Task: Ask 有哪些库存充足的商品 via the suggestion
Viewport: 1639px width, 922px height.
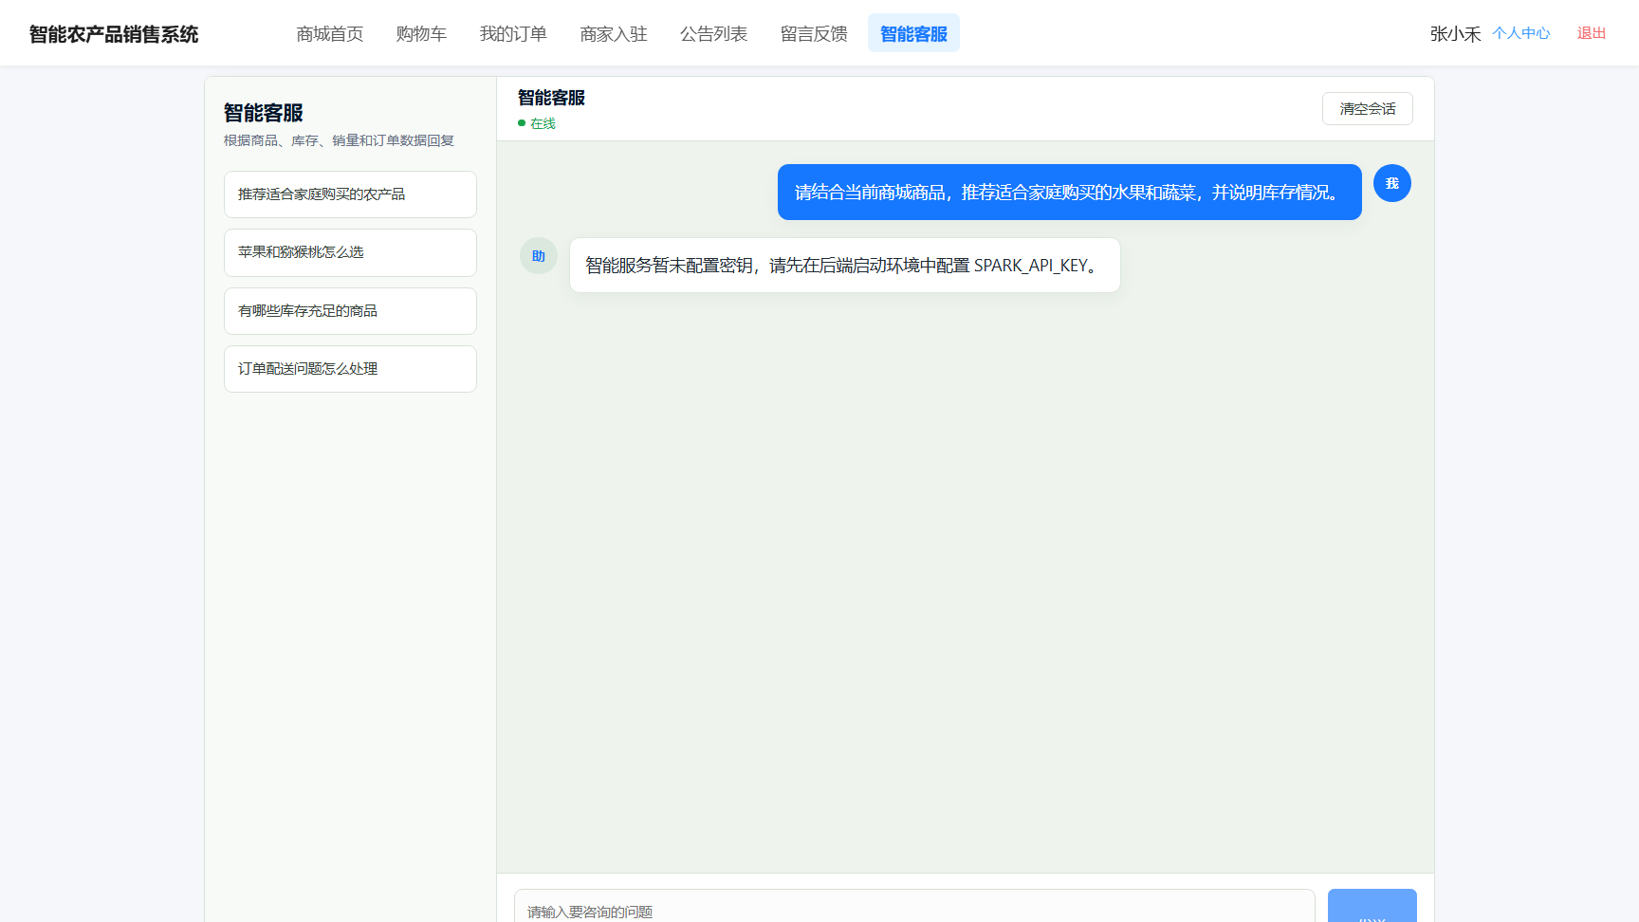Action: pos(350,311)
